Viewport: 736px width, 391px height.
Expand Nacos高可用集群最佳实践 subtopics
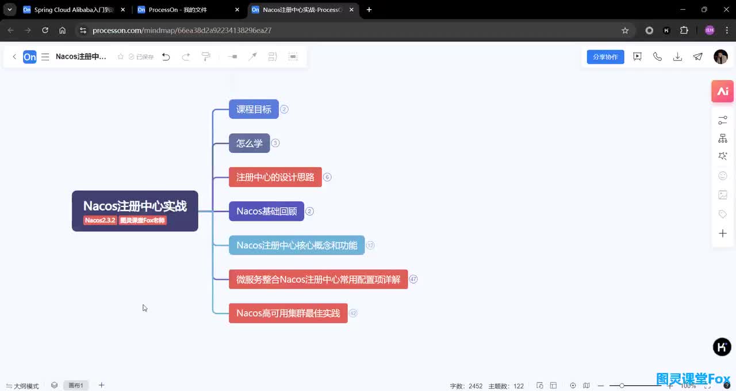coord(353,313)
